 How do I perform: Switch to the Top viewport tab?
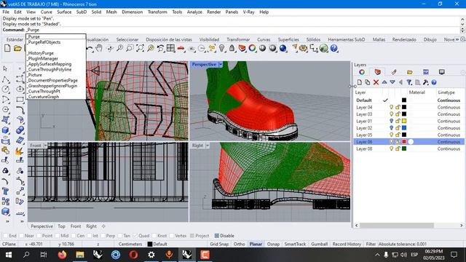point(61,226)
